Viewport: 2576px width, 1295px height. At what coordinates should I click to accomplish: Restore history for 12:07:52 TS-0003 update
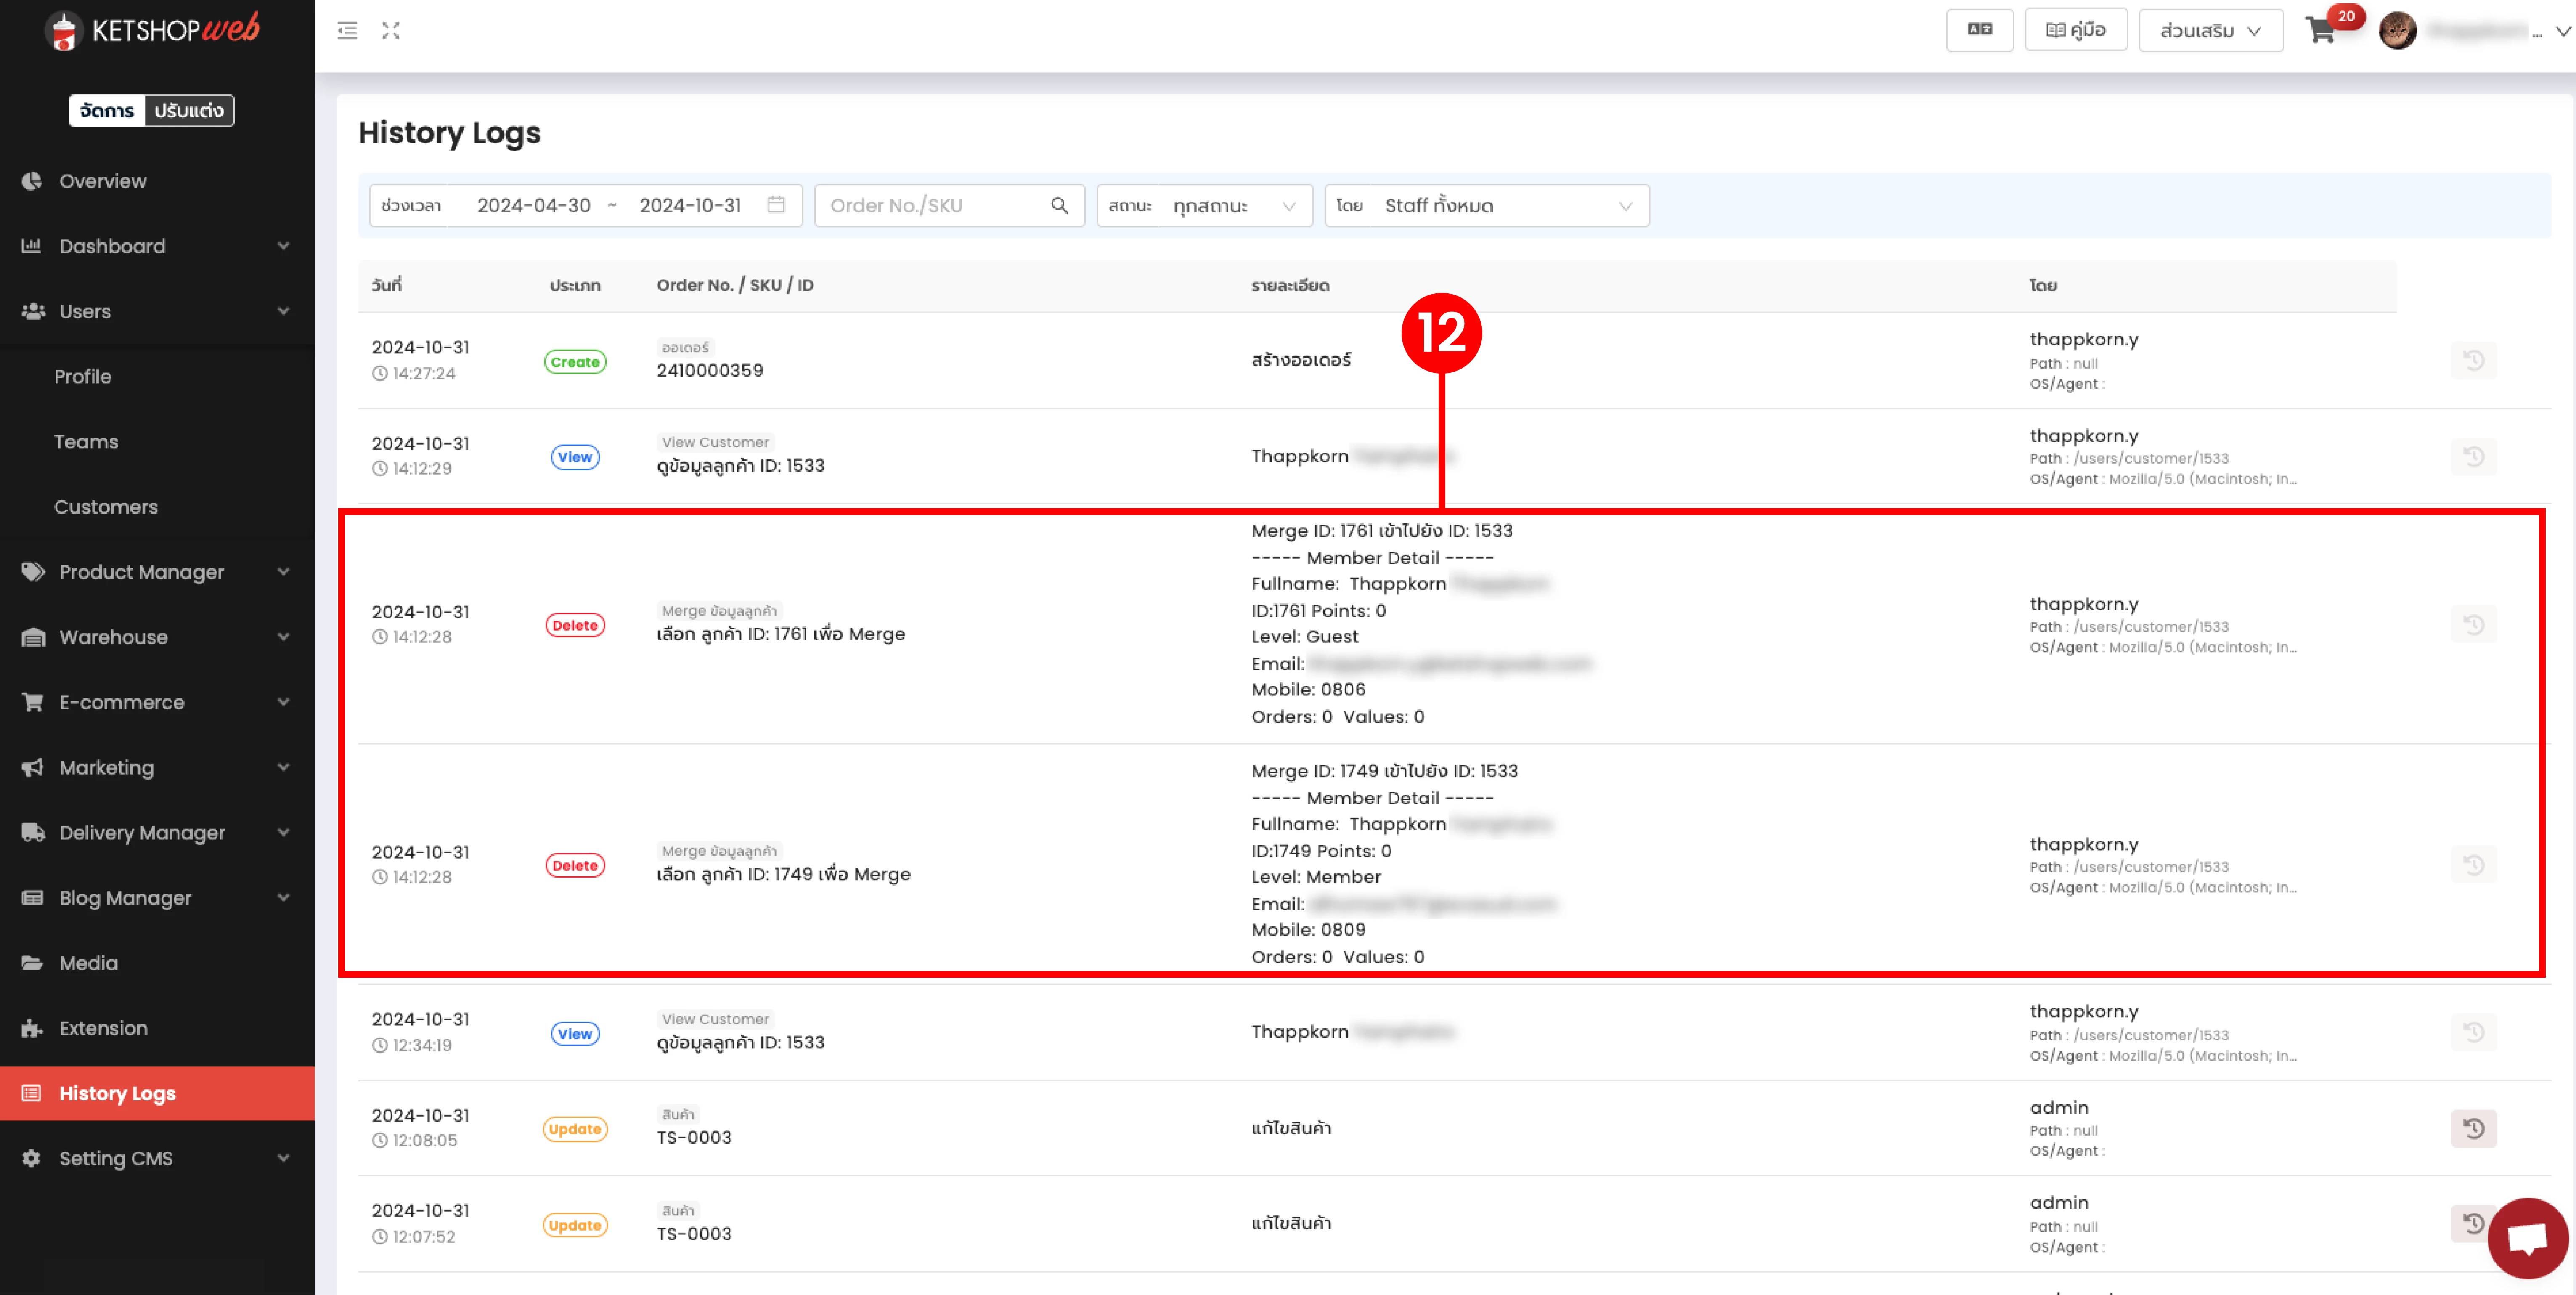tap(2473, 1223)
